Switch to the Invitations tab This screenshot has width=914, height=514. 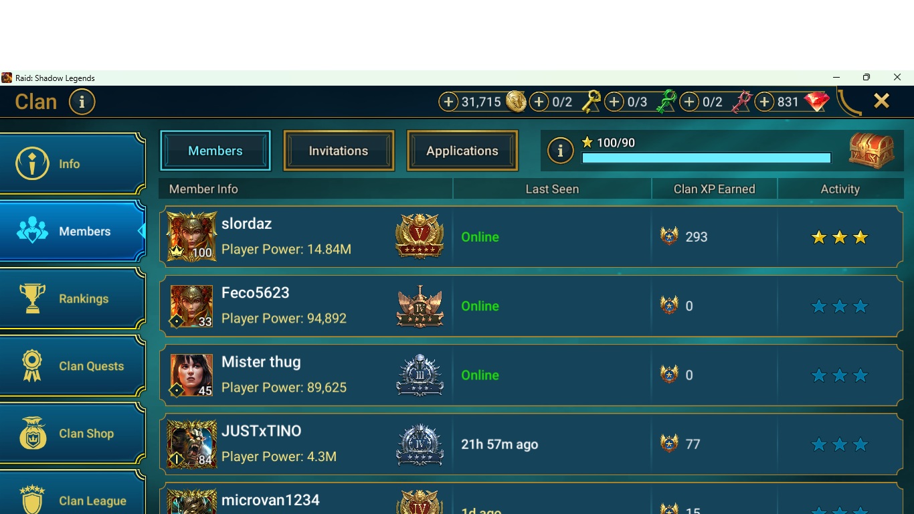pyautogui.click(x=339, y=151)
